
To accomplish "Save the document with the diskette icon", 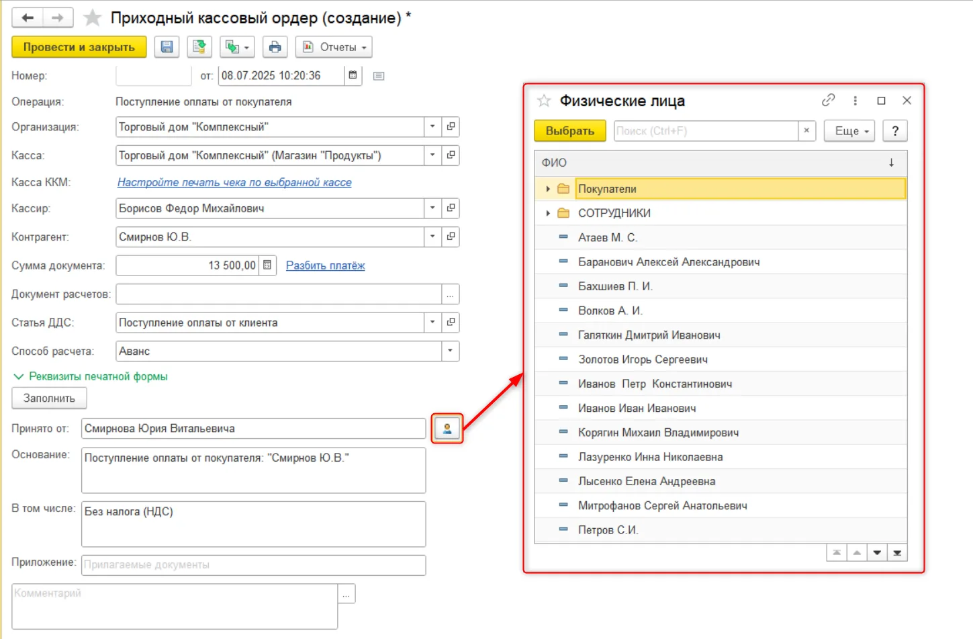I will pos(167,47).
